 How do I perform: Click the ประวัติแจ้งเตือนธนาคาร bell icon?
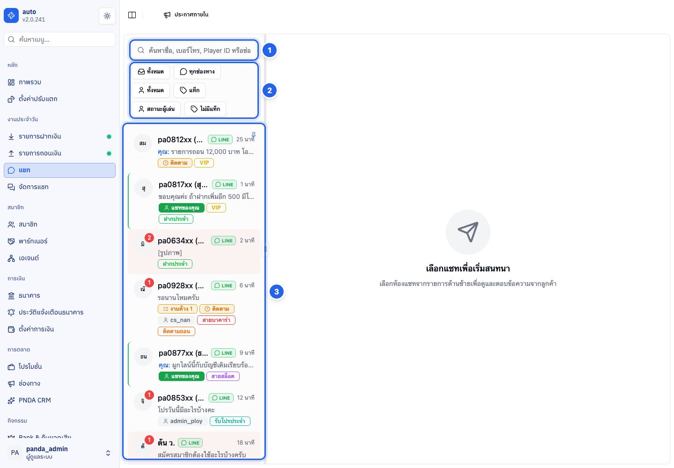[x=11, y=313]
